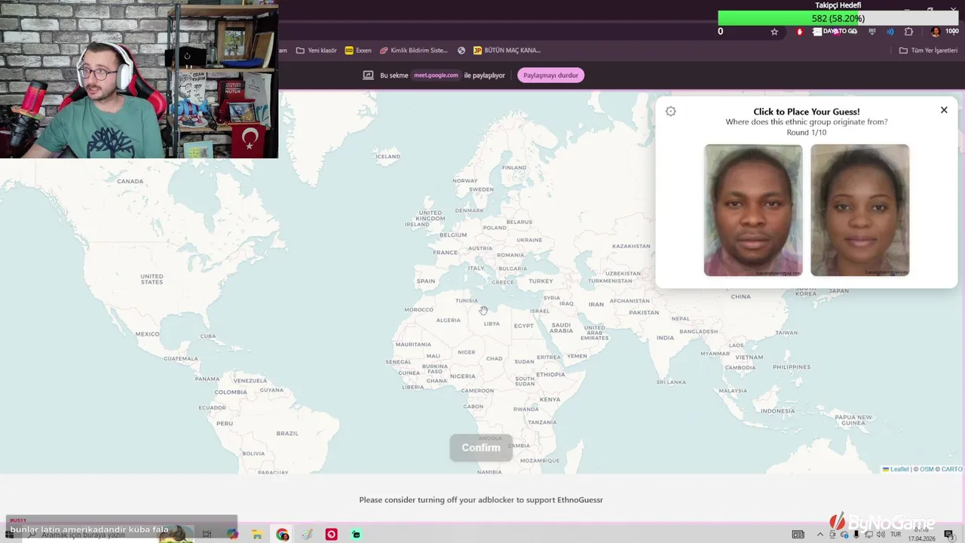
Task: Click the Takipçi Hedefi progress bar
Action: (x=838, y=18)
